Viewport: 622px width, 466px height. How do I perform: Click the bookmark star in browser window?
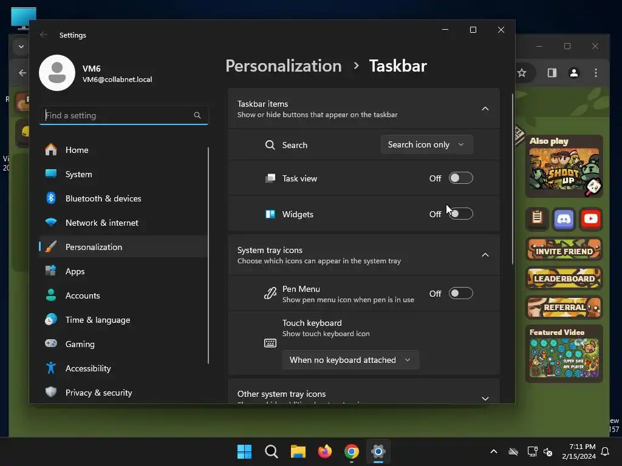pos(522,73)
